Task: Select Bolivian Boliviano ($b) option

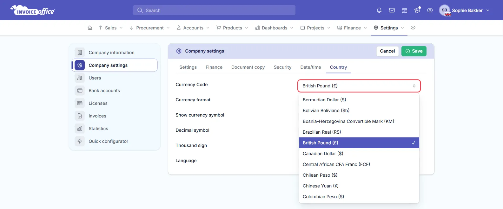Action: (x=359, y=111)
